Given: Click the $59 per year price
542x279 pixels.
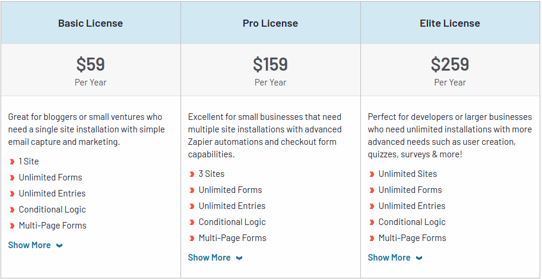Looking at the screenshot, I should tap(90, 64).
